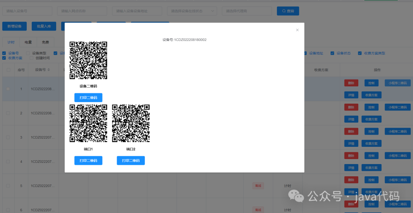Click the device number text in dialog header
The image size is (413, 213).
pos(184,40)
